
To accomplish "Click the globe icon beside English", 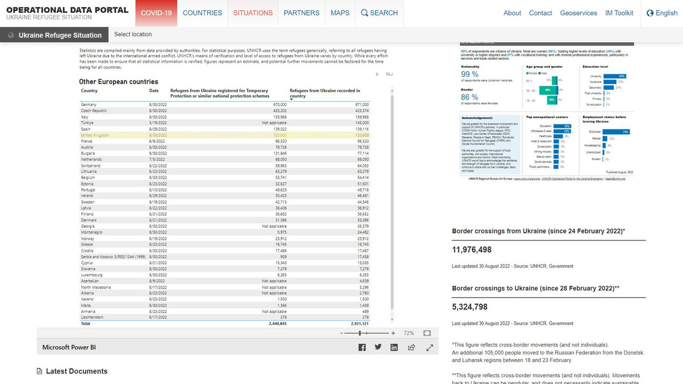I will click(x=650, y=13).
